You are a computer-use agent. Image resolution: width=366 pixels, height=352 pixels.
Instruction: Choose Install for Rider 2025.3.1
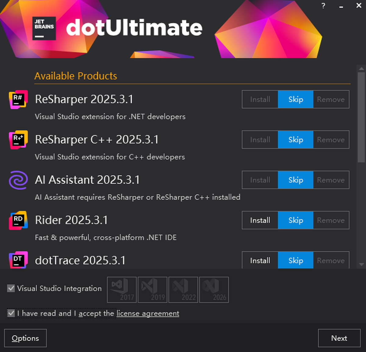(260, 220)
